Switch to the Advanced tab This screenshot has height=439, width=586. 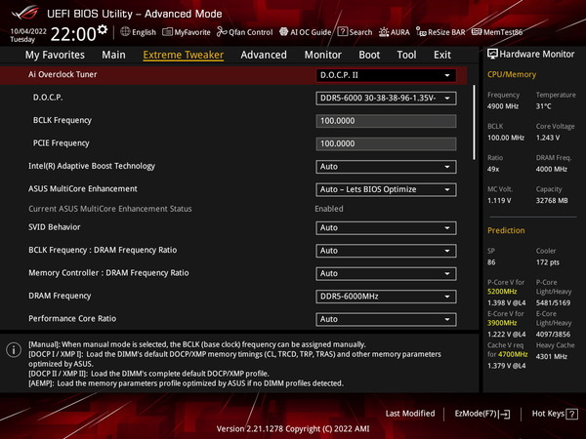tap(264, 56)
